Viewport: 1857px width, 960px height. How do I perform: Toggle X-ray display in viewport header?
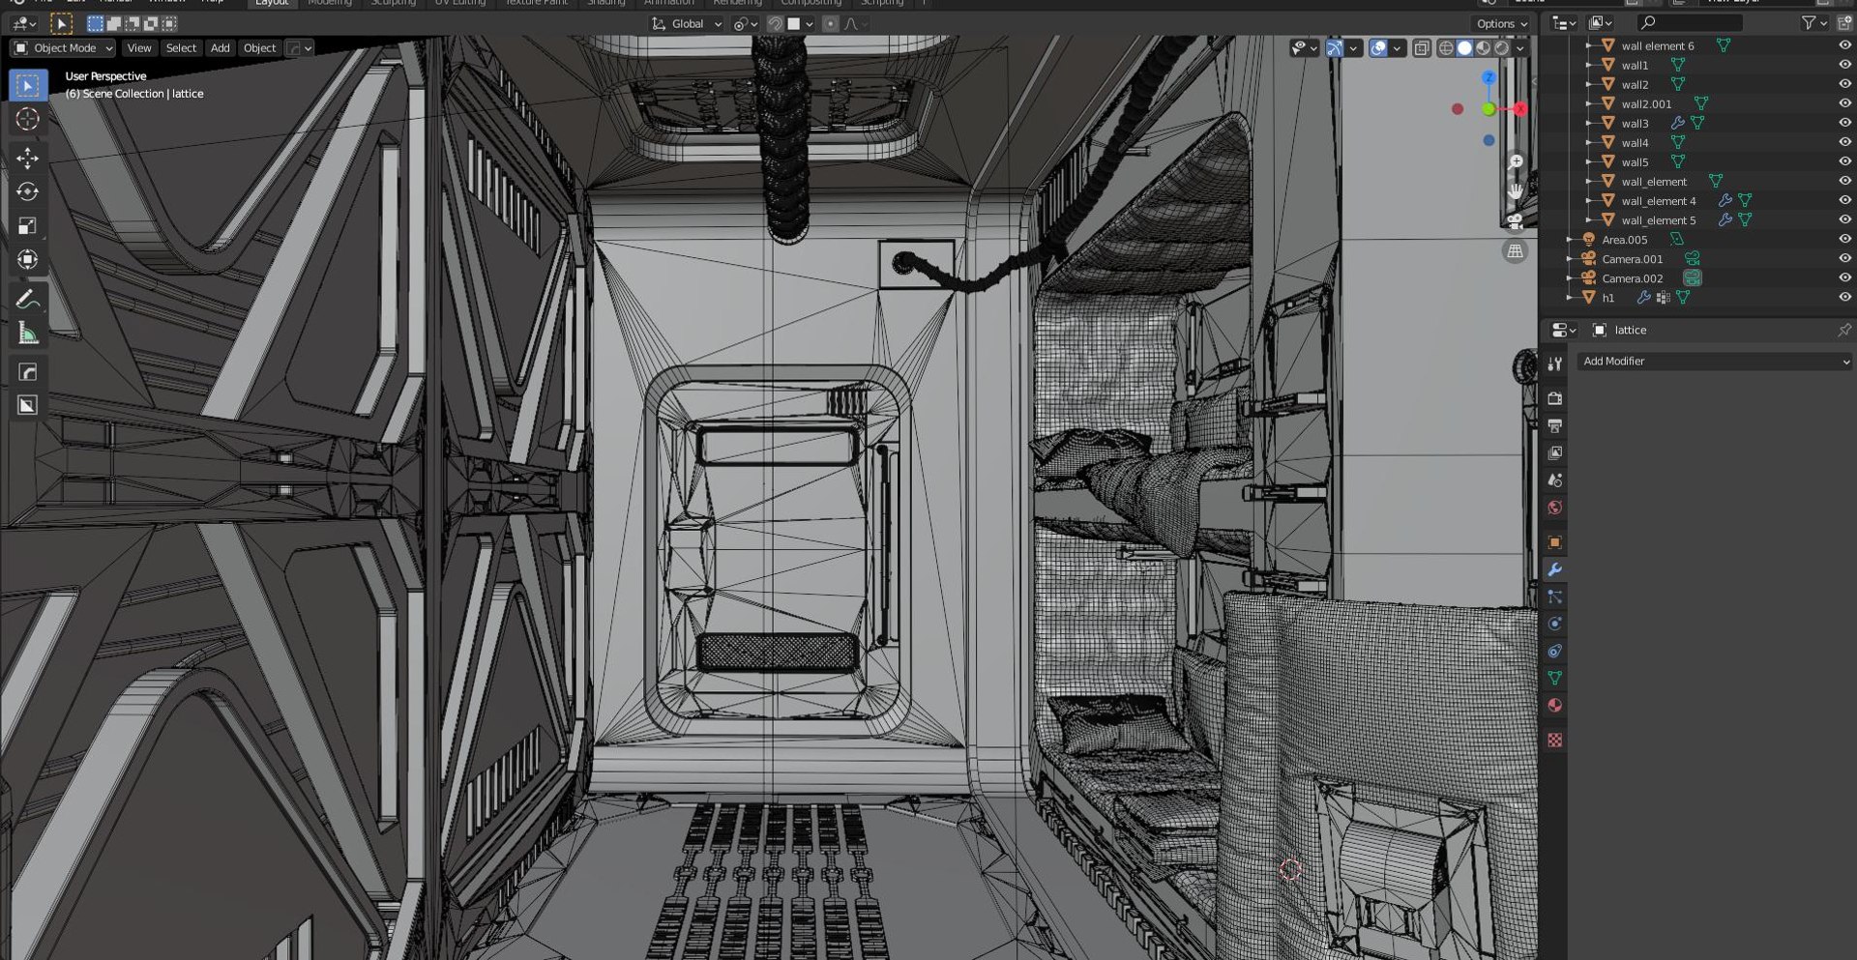click(1421, 48)
